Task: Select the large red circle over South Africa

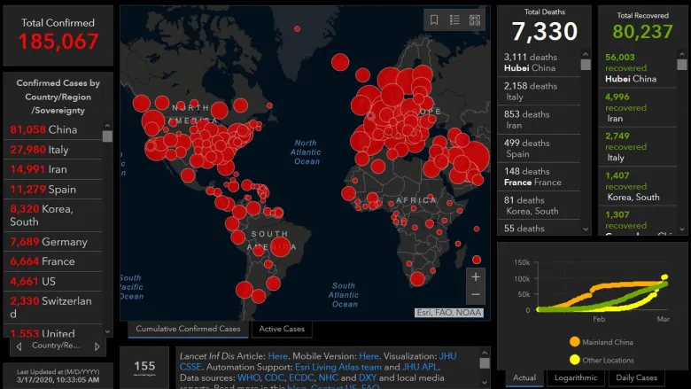Action: pyautogui.click(x=417, y=279)
